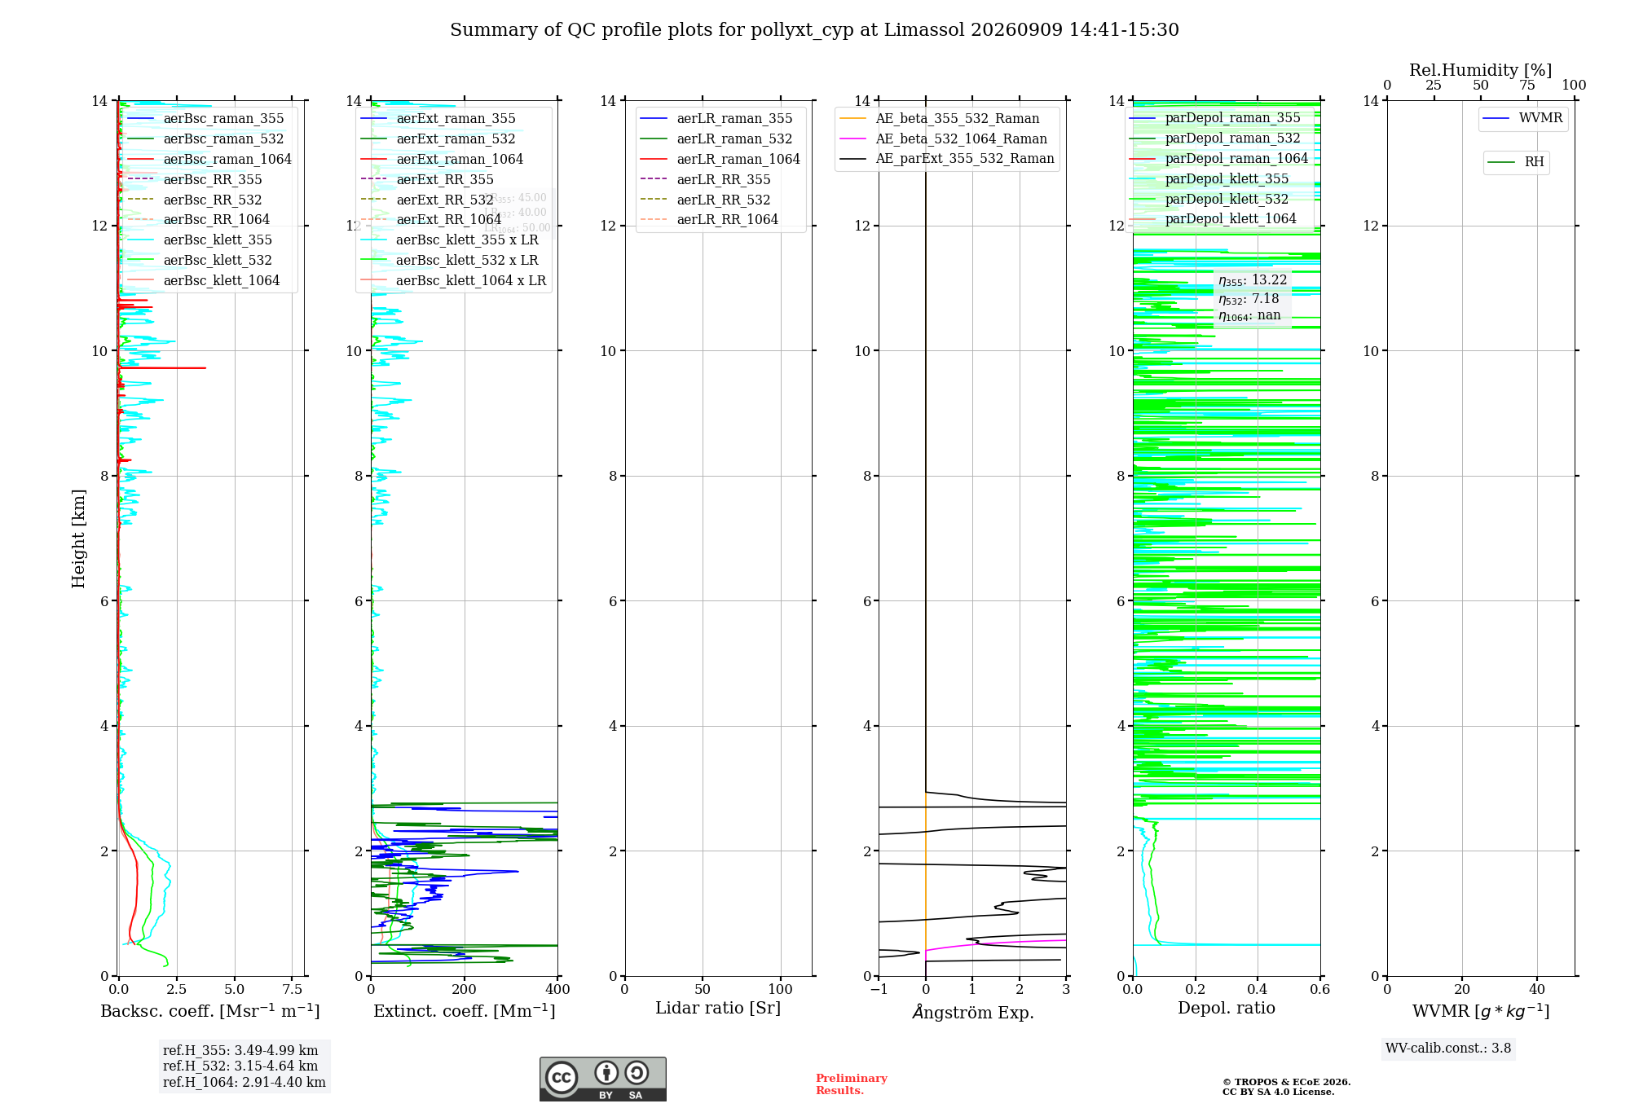Click the plot title mentioning pollyxt_cyp at Limassol
This screenshot has width=1630, height=1108.
point(814,30)
